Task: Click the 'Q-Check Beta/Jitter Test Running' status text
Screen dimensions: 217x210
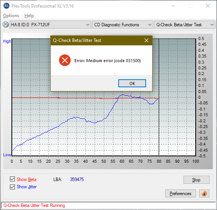Action: click(34, 205)
